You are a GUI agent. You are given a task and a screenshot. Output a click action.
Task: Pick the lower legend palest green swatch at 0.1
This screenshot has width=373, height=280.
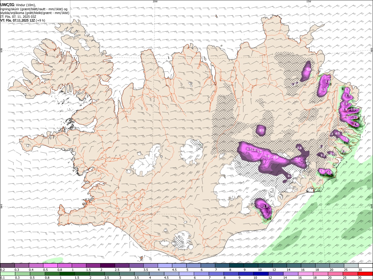pyautogui.click(x=8, y=274)
